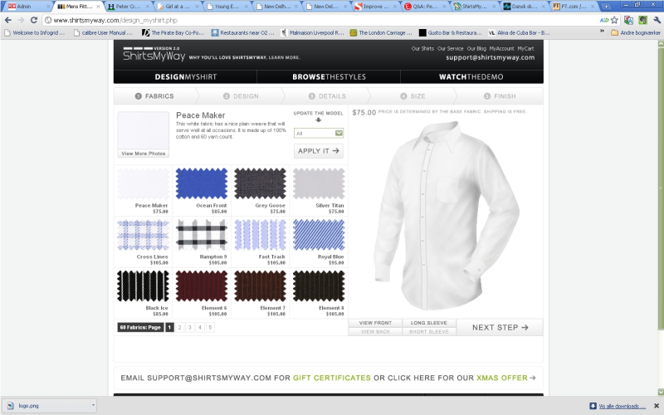
Task: Choose the Element 6 fabric swatch
Action: click(x=202, y=286)
